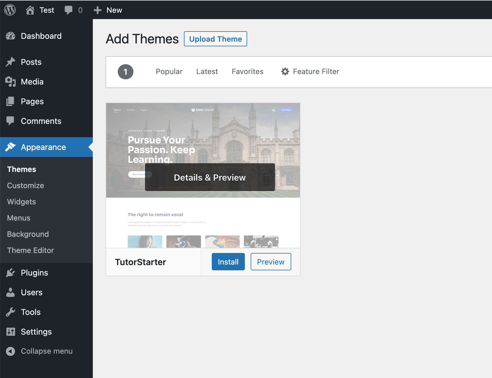Open the Widgets submenu link
Screen dimensions: 492x378
click(21, 202)
